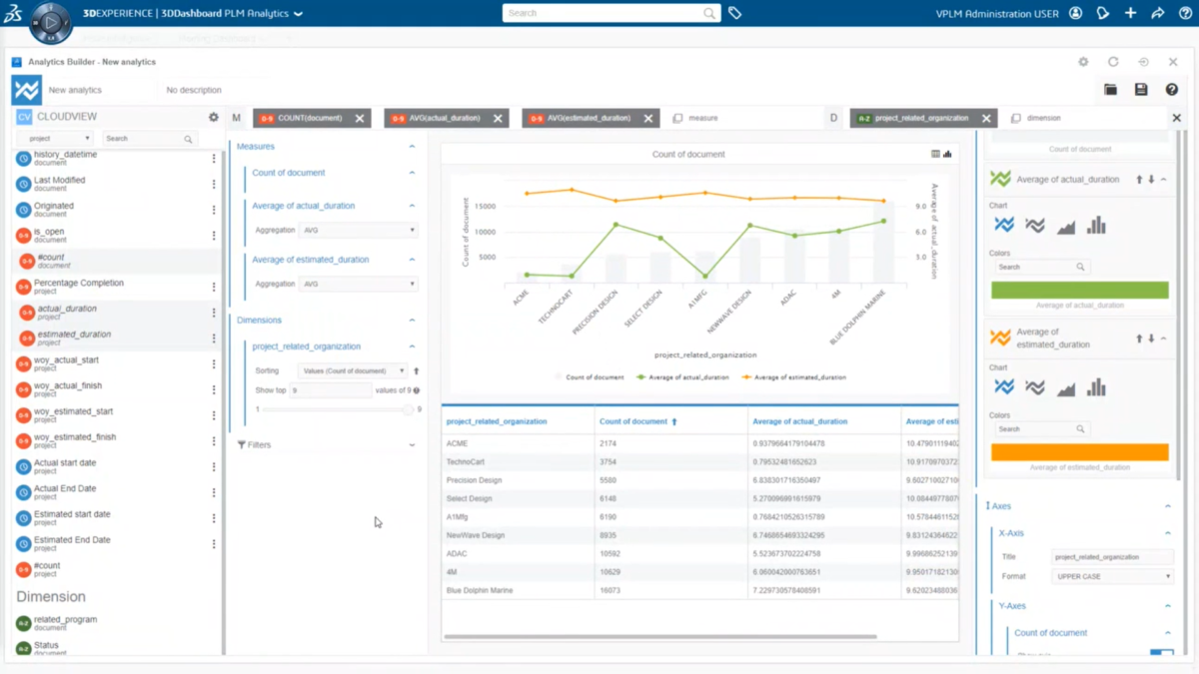Toggle switch under Y-Axes Count of document
Viewport: 1199px width, 674px height.
click(x=1161, y=654)
